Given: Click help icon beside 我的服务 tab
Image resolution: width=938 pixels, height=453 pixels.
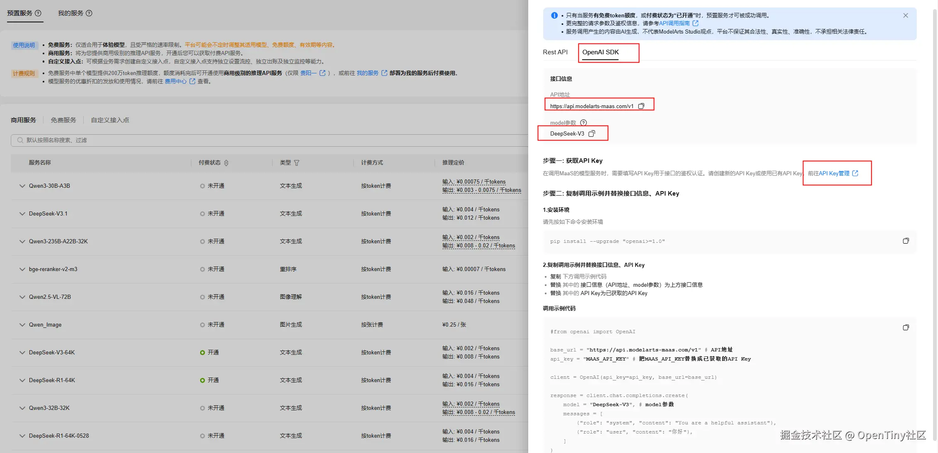Looking at the screenshot, I should click(x=89, y=13).
